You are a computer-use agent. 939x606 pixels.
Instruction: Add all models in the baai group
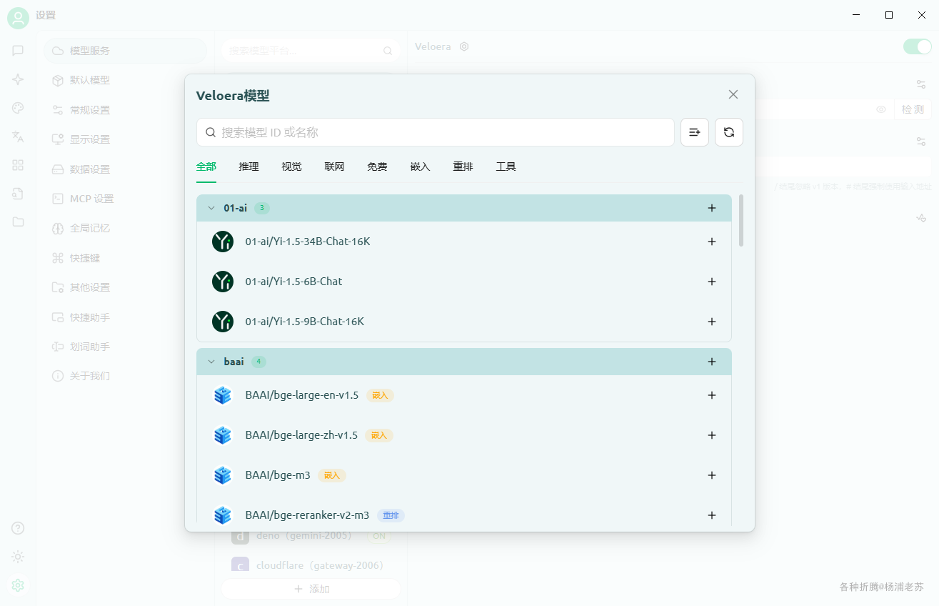click(x=711, y=362)
